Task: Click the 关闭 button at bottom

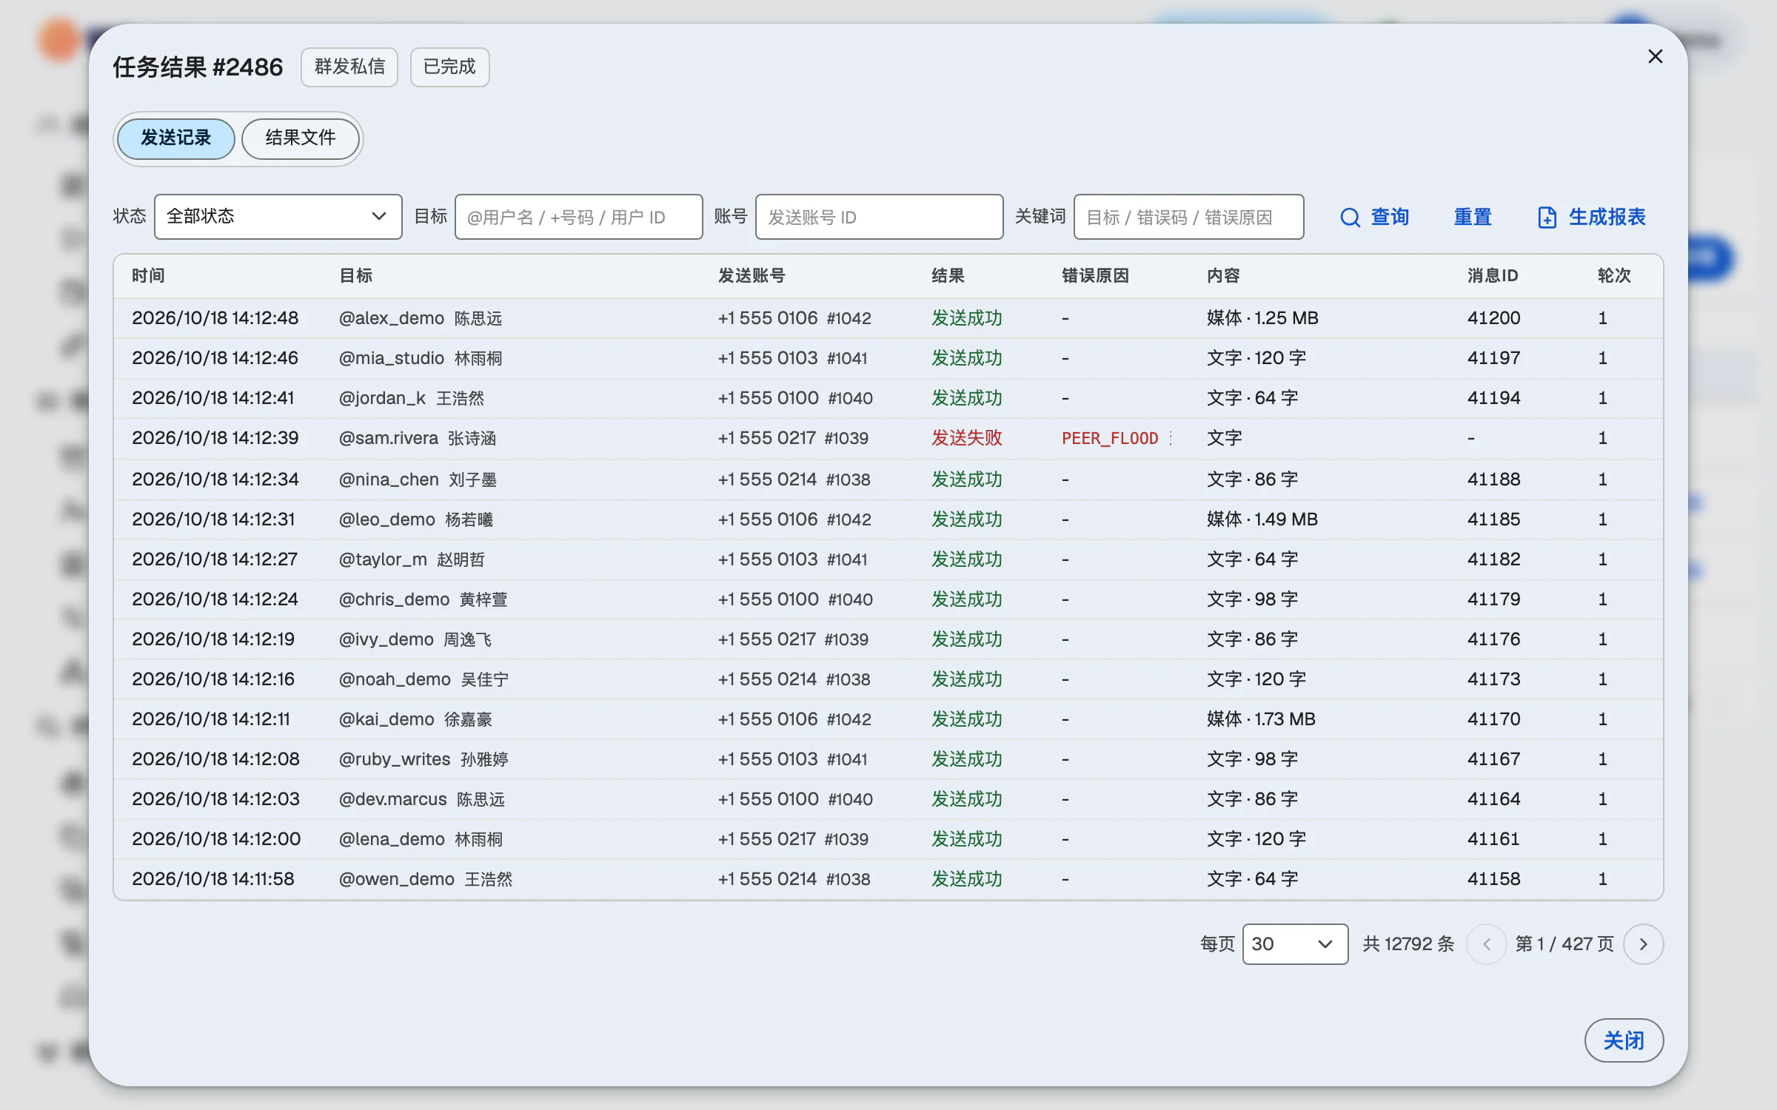Action: click(1624, 1040)
